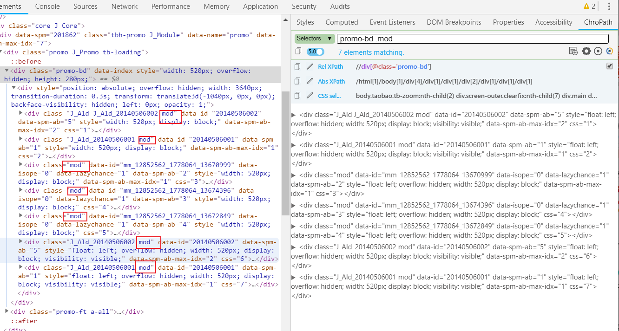Copy the Abs XPath value
619x331 pixels.
(x=298, y=81)
